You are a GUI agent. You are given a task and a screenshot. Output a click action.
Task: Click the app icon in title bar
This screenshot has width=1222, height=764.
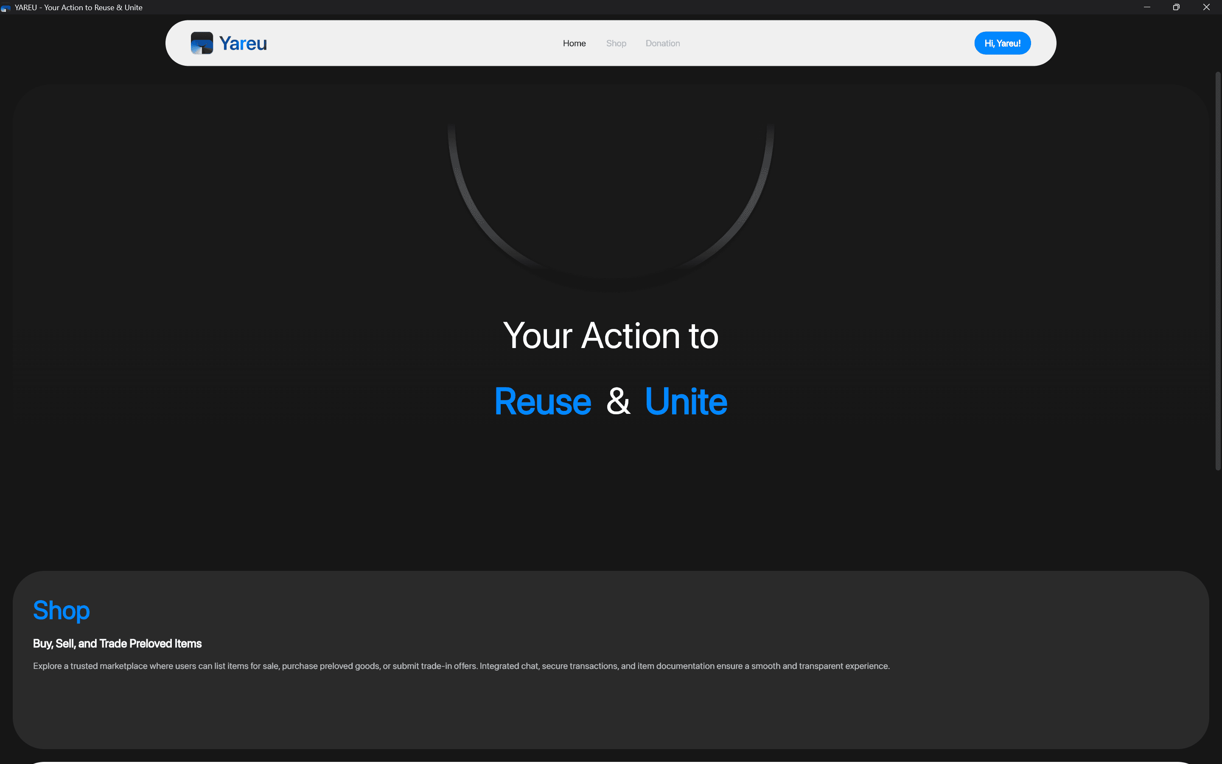[x=6, y=8]
